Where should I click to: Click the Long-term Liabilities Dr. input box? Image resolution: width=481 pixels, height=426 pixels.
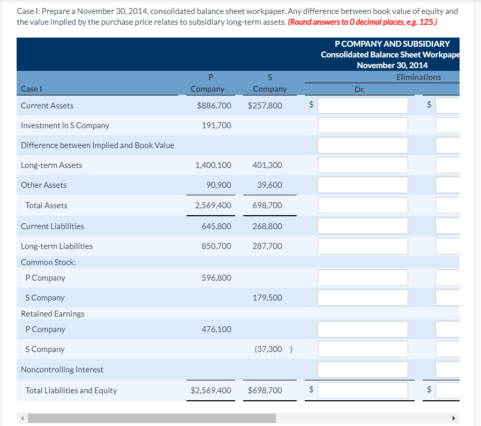(x=363, y=245)
